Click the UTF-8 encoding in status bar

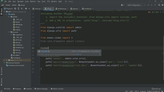137,91
